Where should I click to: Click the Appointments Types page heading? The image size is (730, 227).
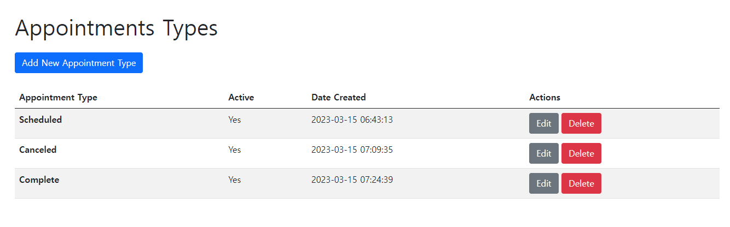tap(116, 28)
